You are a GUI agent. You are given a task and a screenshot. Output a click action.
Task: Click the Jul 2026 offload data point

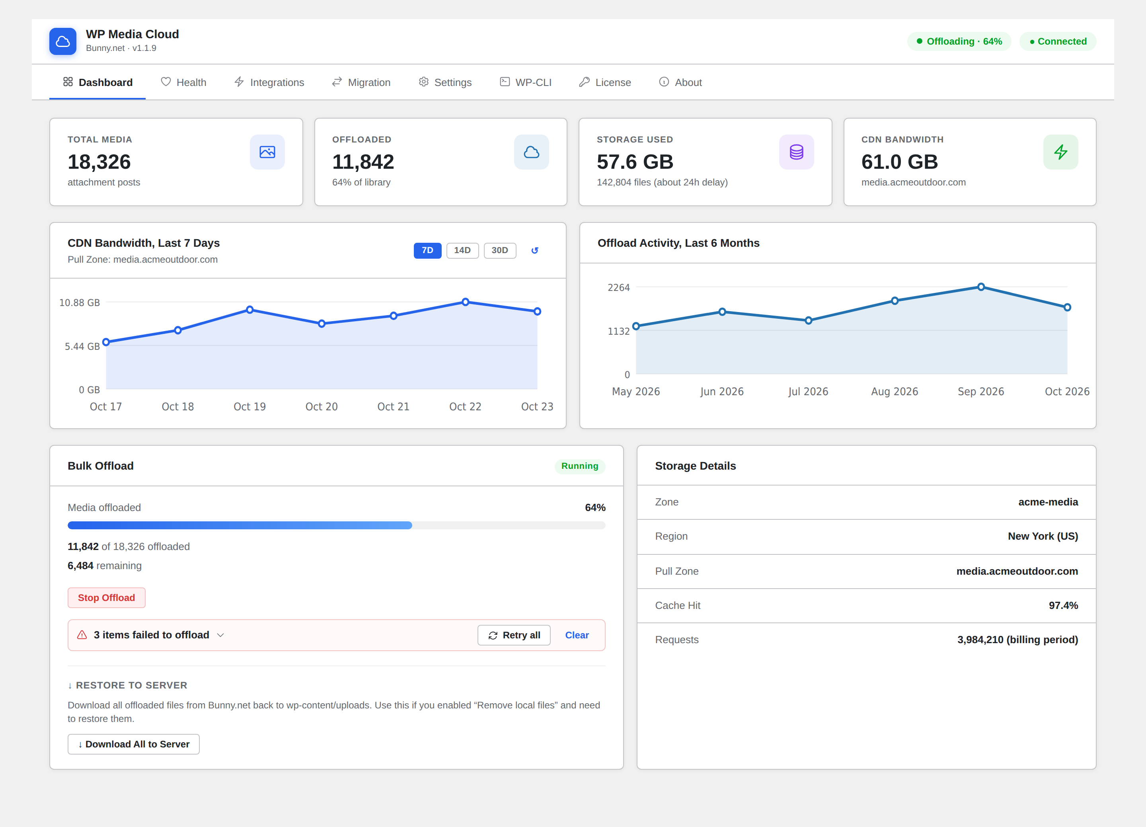(809, 320)
